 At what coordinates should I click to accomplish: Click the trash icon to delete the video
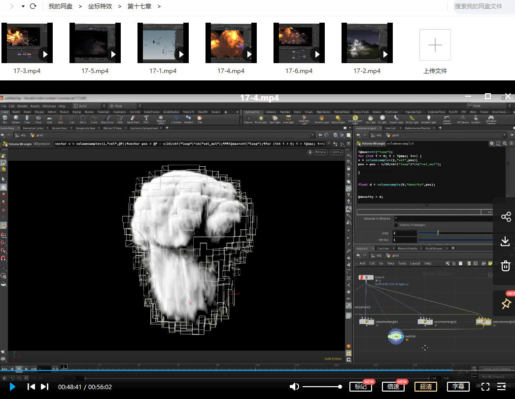[x=505, y=266]
